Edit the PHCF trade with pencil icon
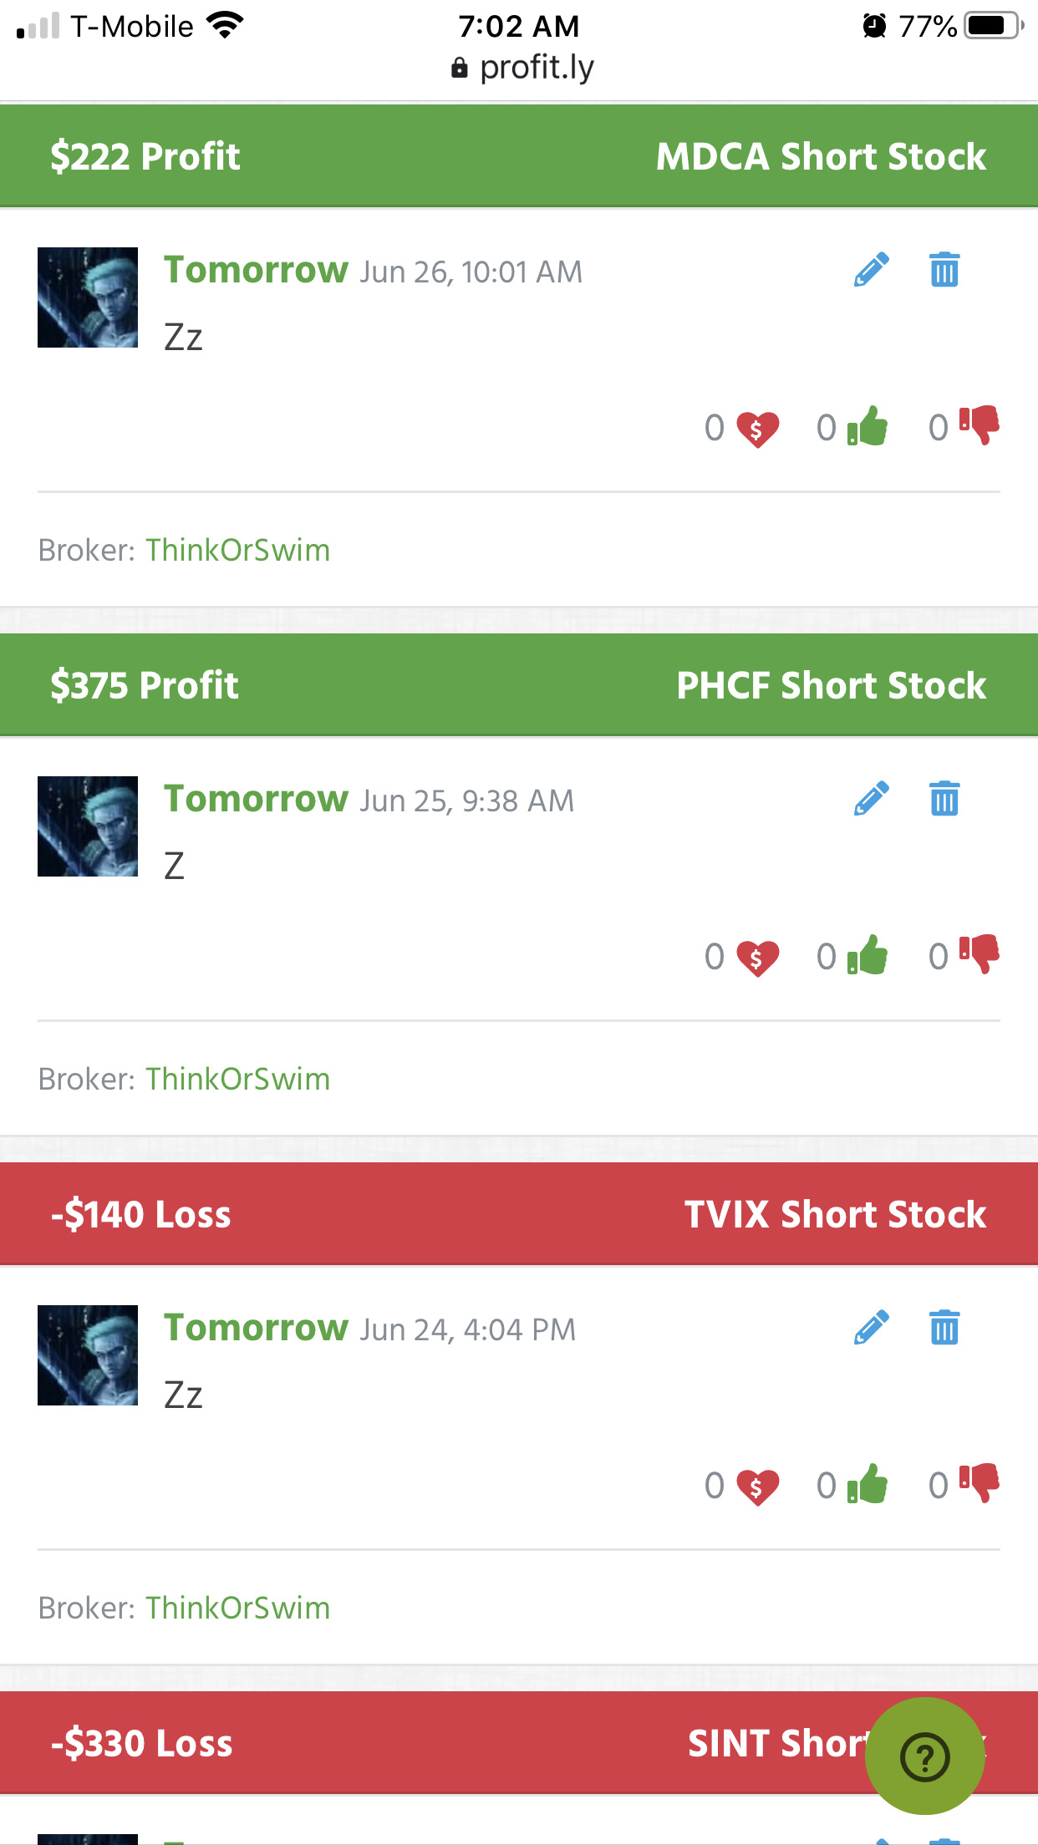The height and width of the screenshot is (1845, 1038). 871,799
